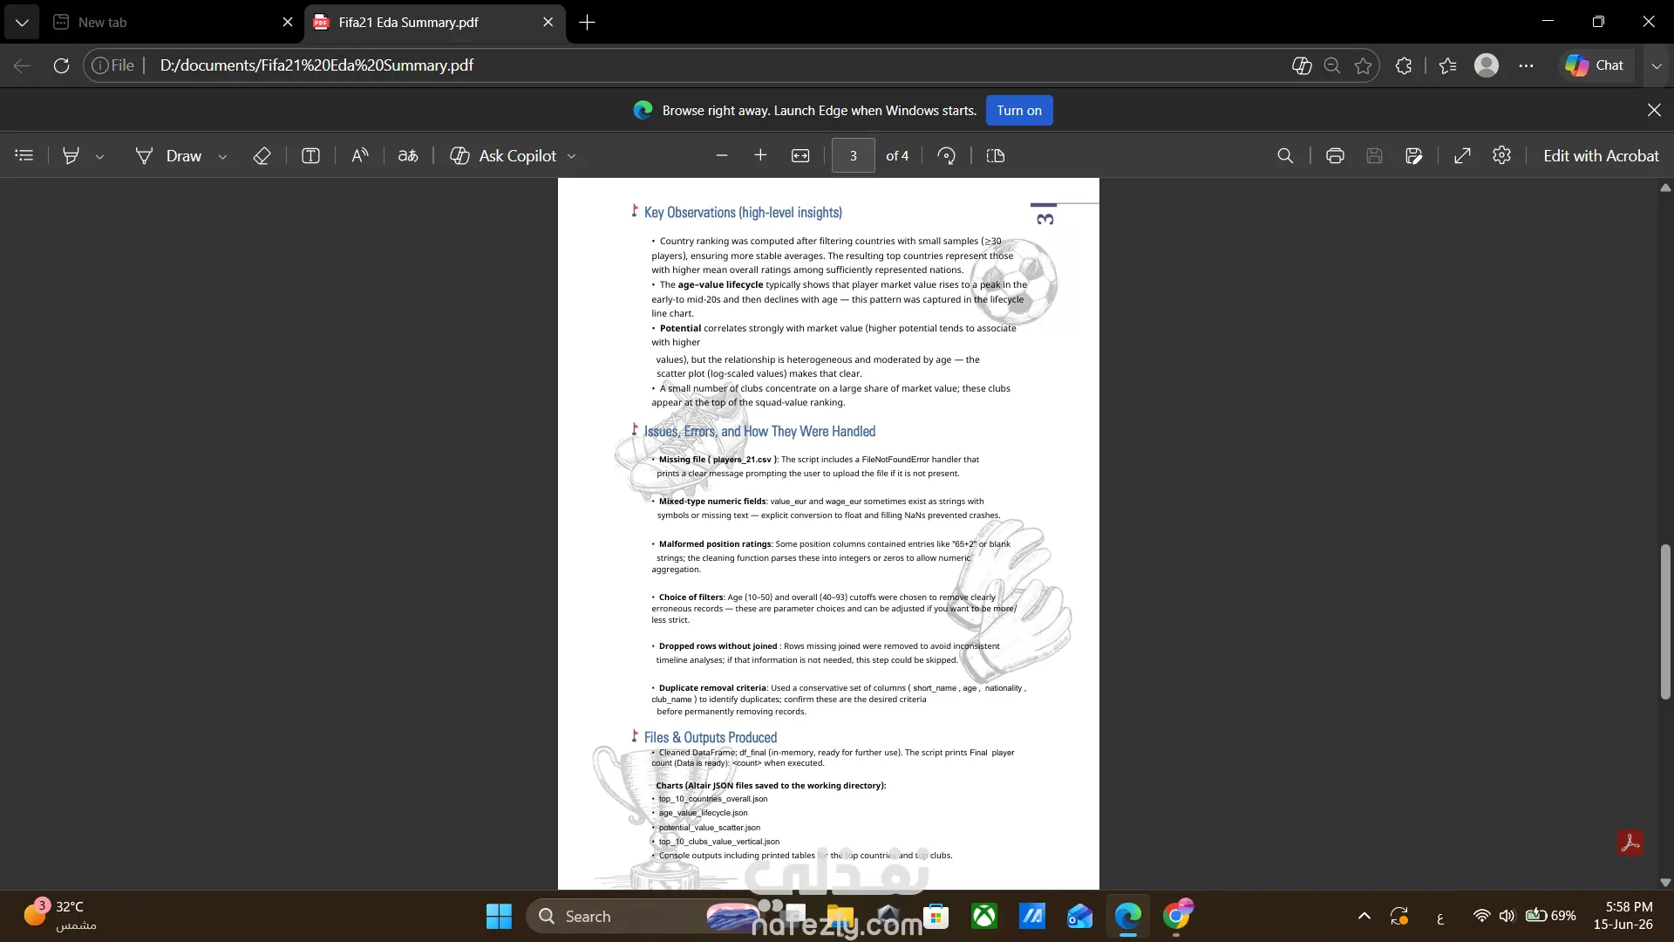Image resolution: width=1674 pixels, height=942 pixels.
Task: Dismiss the Edge startup notification bar
Action: click(x=1654, y=110)
